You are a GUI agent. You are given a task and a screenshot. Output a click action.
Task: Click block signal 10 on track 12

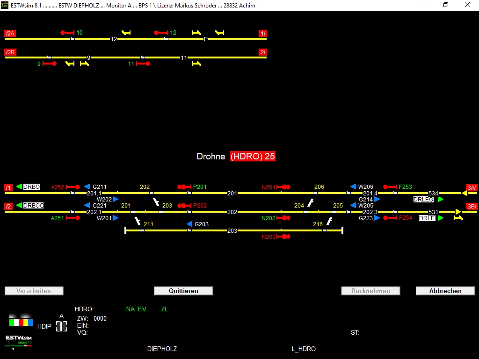[x=67, y=33]
